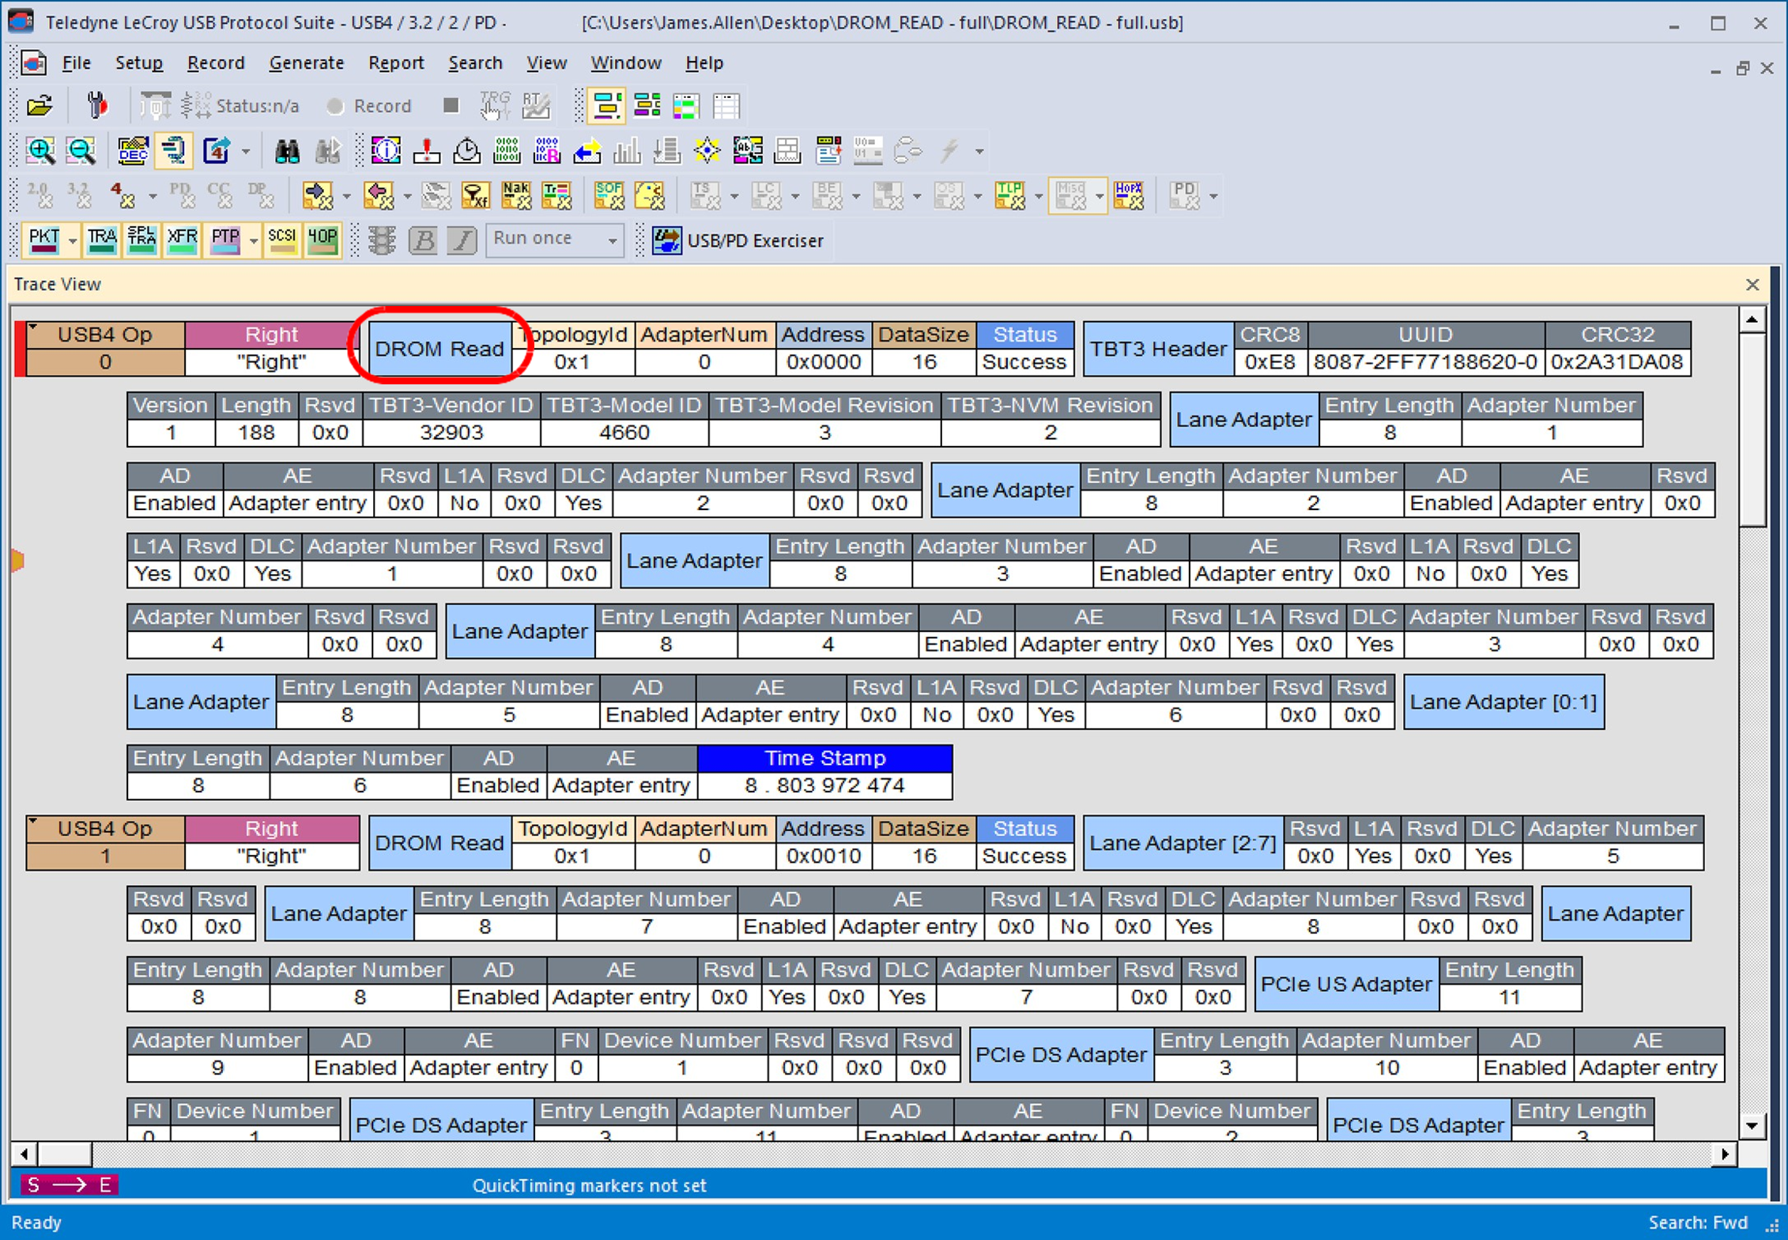Toggle the PKT packet level view
Screen dimensions: 1788x1240
click(43, 240)
